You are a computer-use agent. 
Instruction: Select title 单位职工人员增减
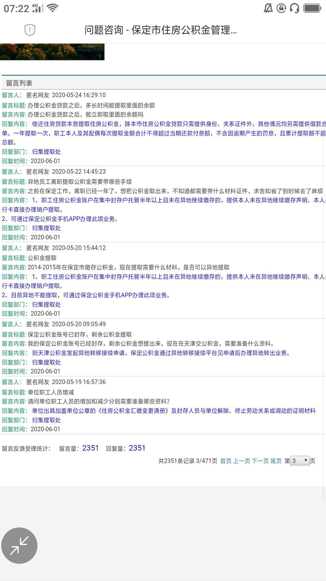pos(51,392)
